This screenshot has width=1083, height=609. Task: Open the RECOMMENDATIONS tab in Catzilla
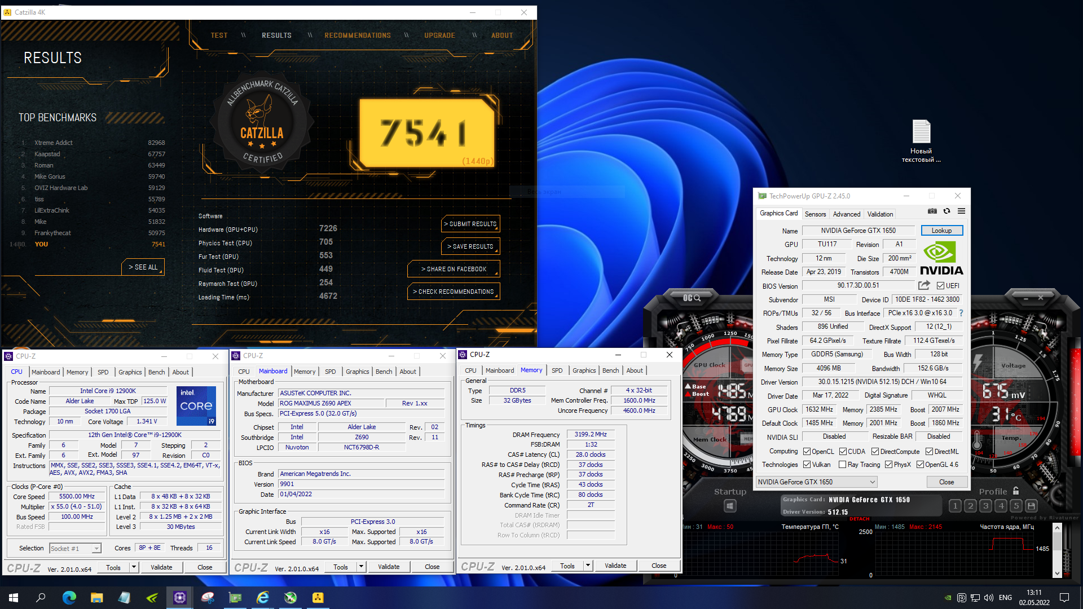point(358,35)
